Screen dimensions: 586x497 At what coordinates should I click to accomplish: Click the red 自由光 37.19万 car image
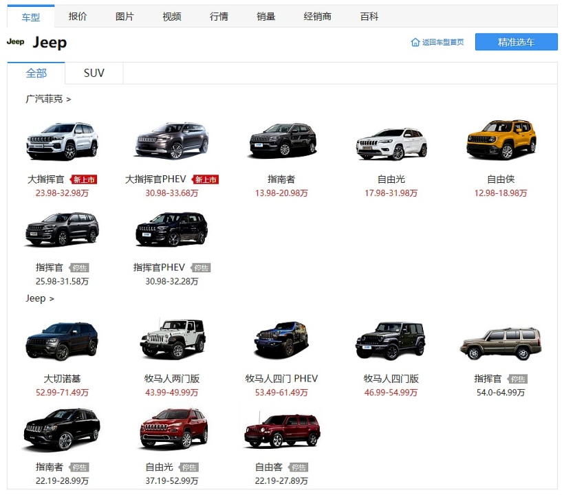click(174, 428)
